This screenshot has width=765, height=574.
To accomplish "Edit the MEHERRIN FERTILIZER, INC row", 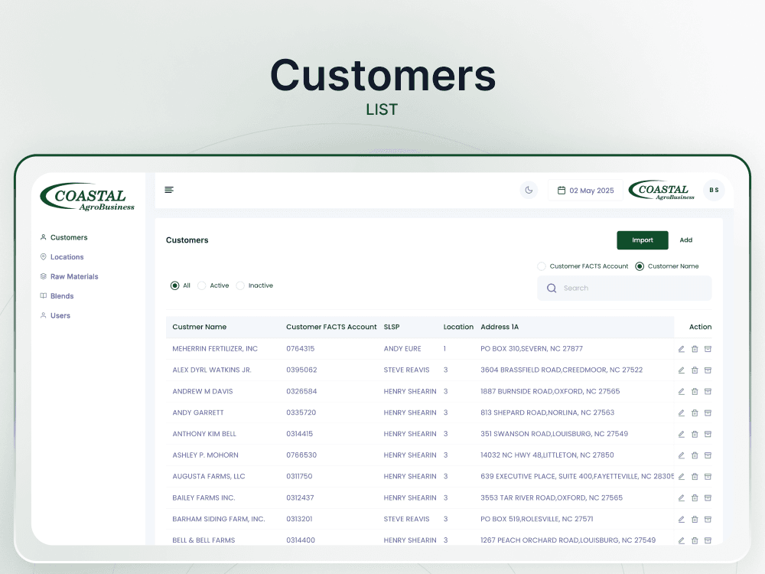I will pyautogui.click(x=682, y=349).
